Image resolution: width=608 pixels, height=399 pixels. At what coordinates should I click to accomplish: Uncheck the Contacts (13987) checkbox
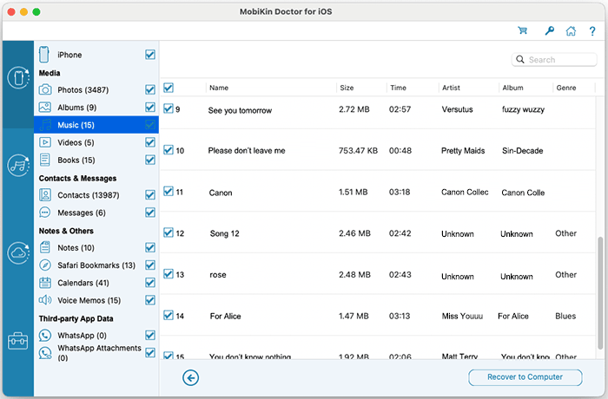pos(150,195)
